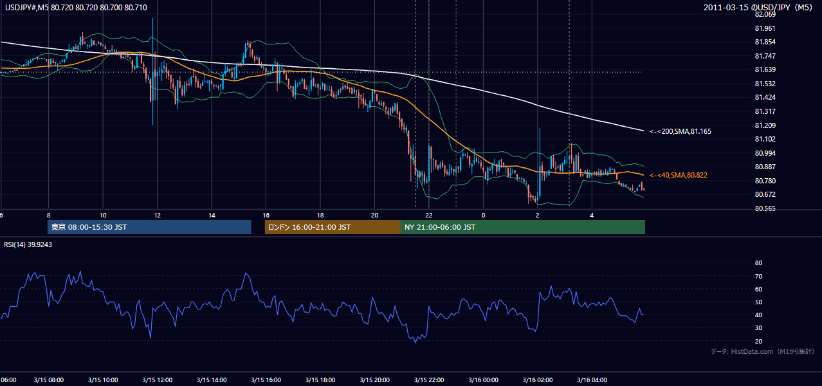
Task: Click the RSI scale value 30
Action: click(758, 328)
